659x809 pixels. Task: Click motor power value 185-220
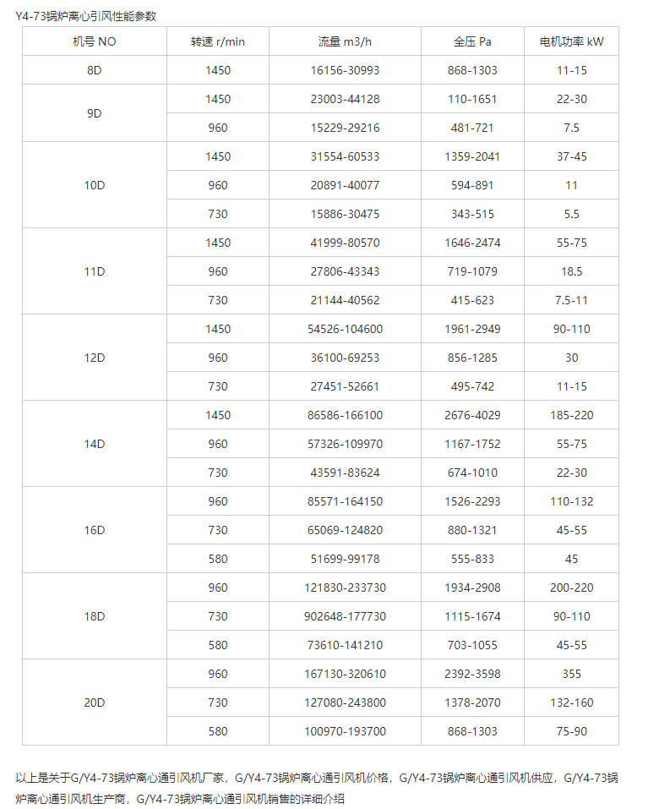tap(571, 415)
